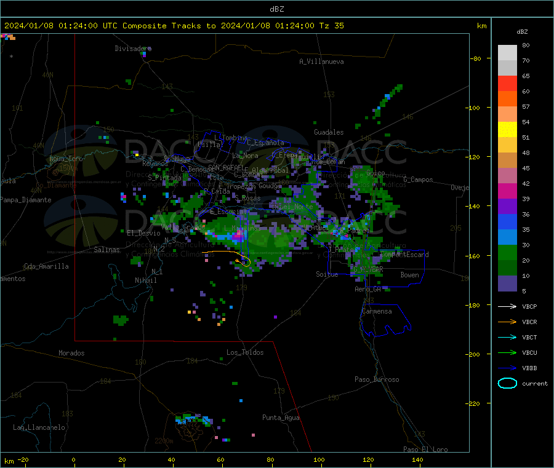This screenshot has height=468, width=554.
Task: Click the 'Nihuil' map label
Action: pos(145,280)
